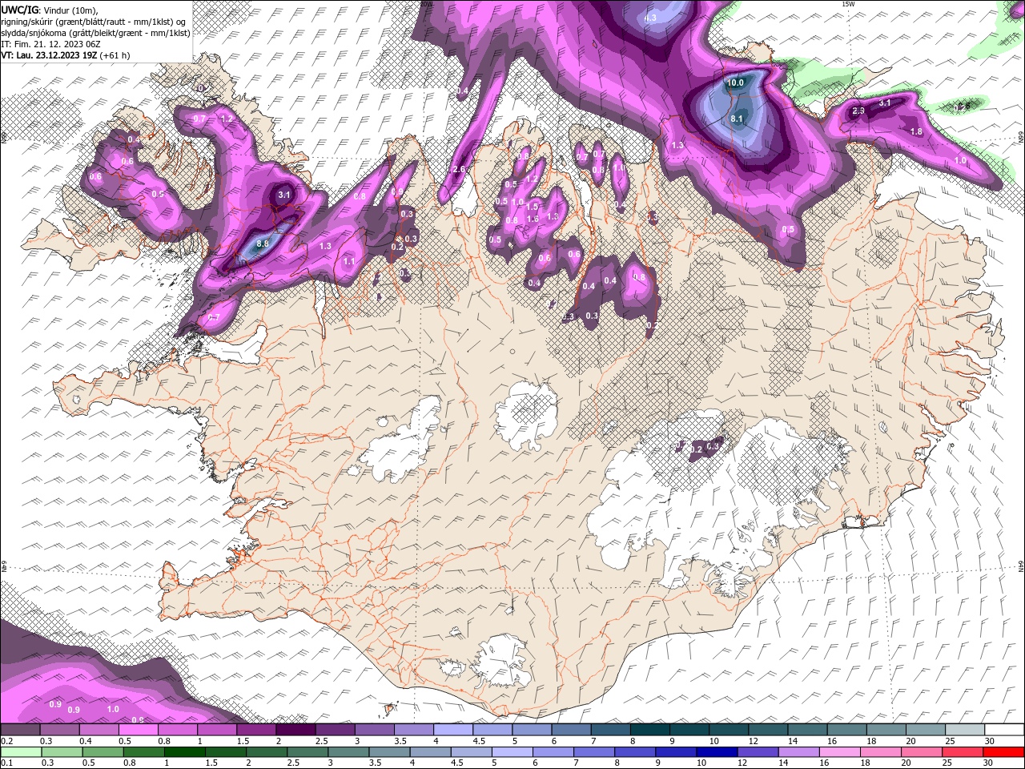Click the '1.8' value label
The width and height of the screenshot is (1025, 769).
(x=917, y=131)
